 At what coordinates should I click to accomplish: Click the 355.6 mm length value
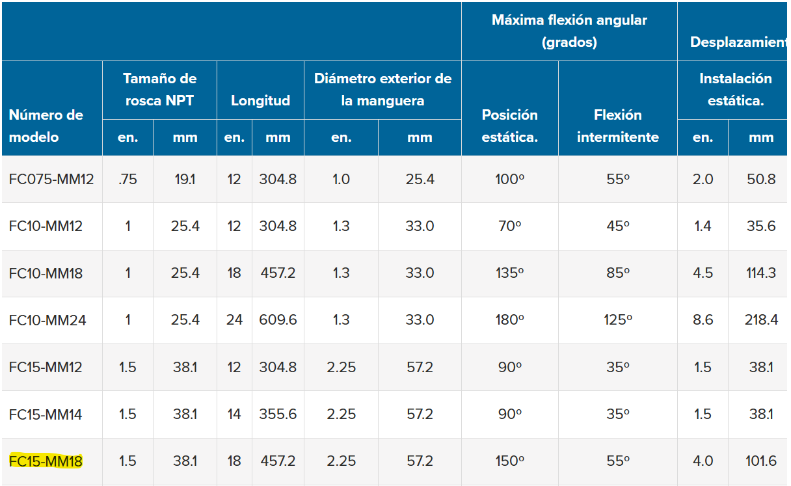pyautogui.click(x=278, y=414)
